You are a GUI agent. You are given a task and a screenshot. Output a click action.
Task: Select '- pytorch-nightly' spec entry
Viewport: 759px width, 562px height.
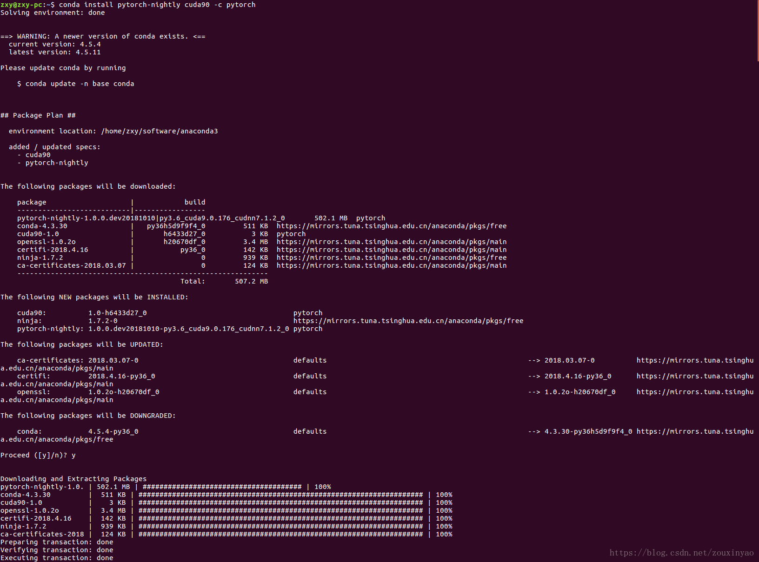tap(53, 163)
